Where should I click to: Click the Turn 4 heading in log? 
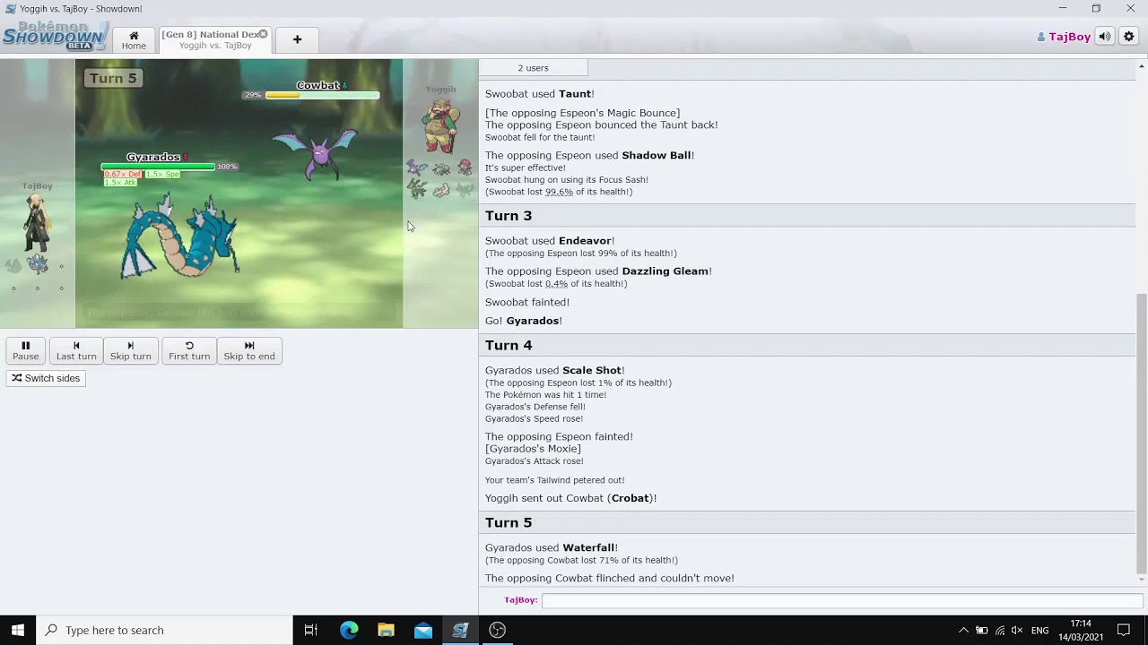509,345
